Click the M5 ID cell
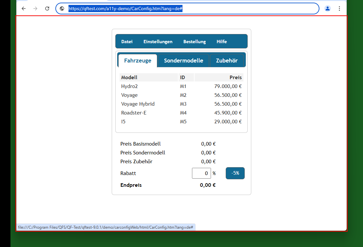 pos(186,121)
